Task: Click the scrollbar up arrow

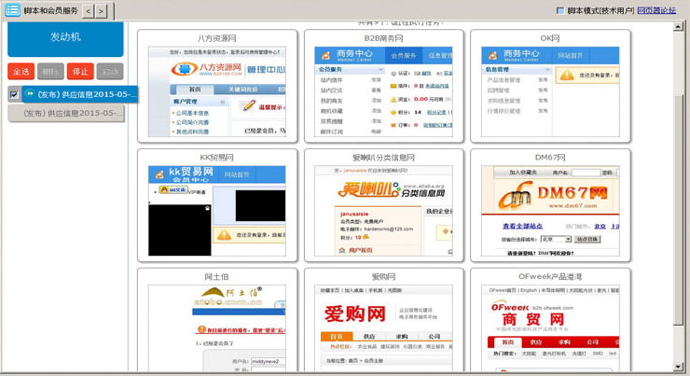Action: coord(678,27)
